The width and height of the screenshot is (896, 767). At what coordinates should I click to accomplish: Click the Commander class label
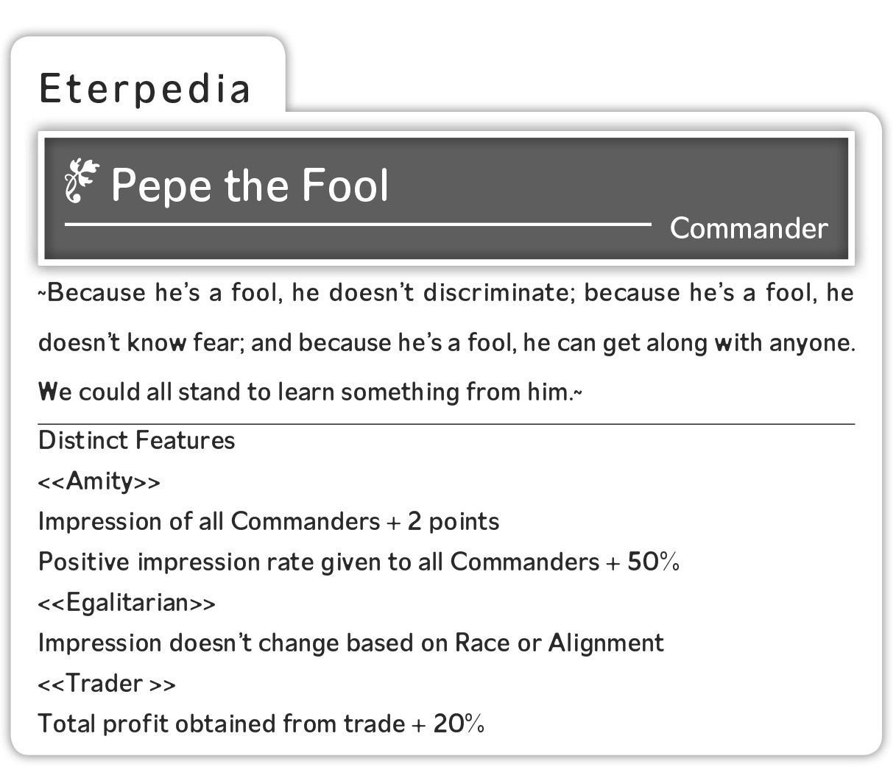coord(749,228)
